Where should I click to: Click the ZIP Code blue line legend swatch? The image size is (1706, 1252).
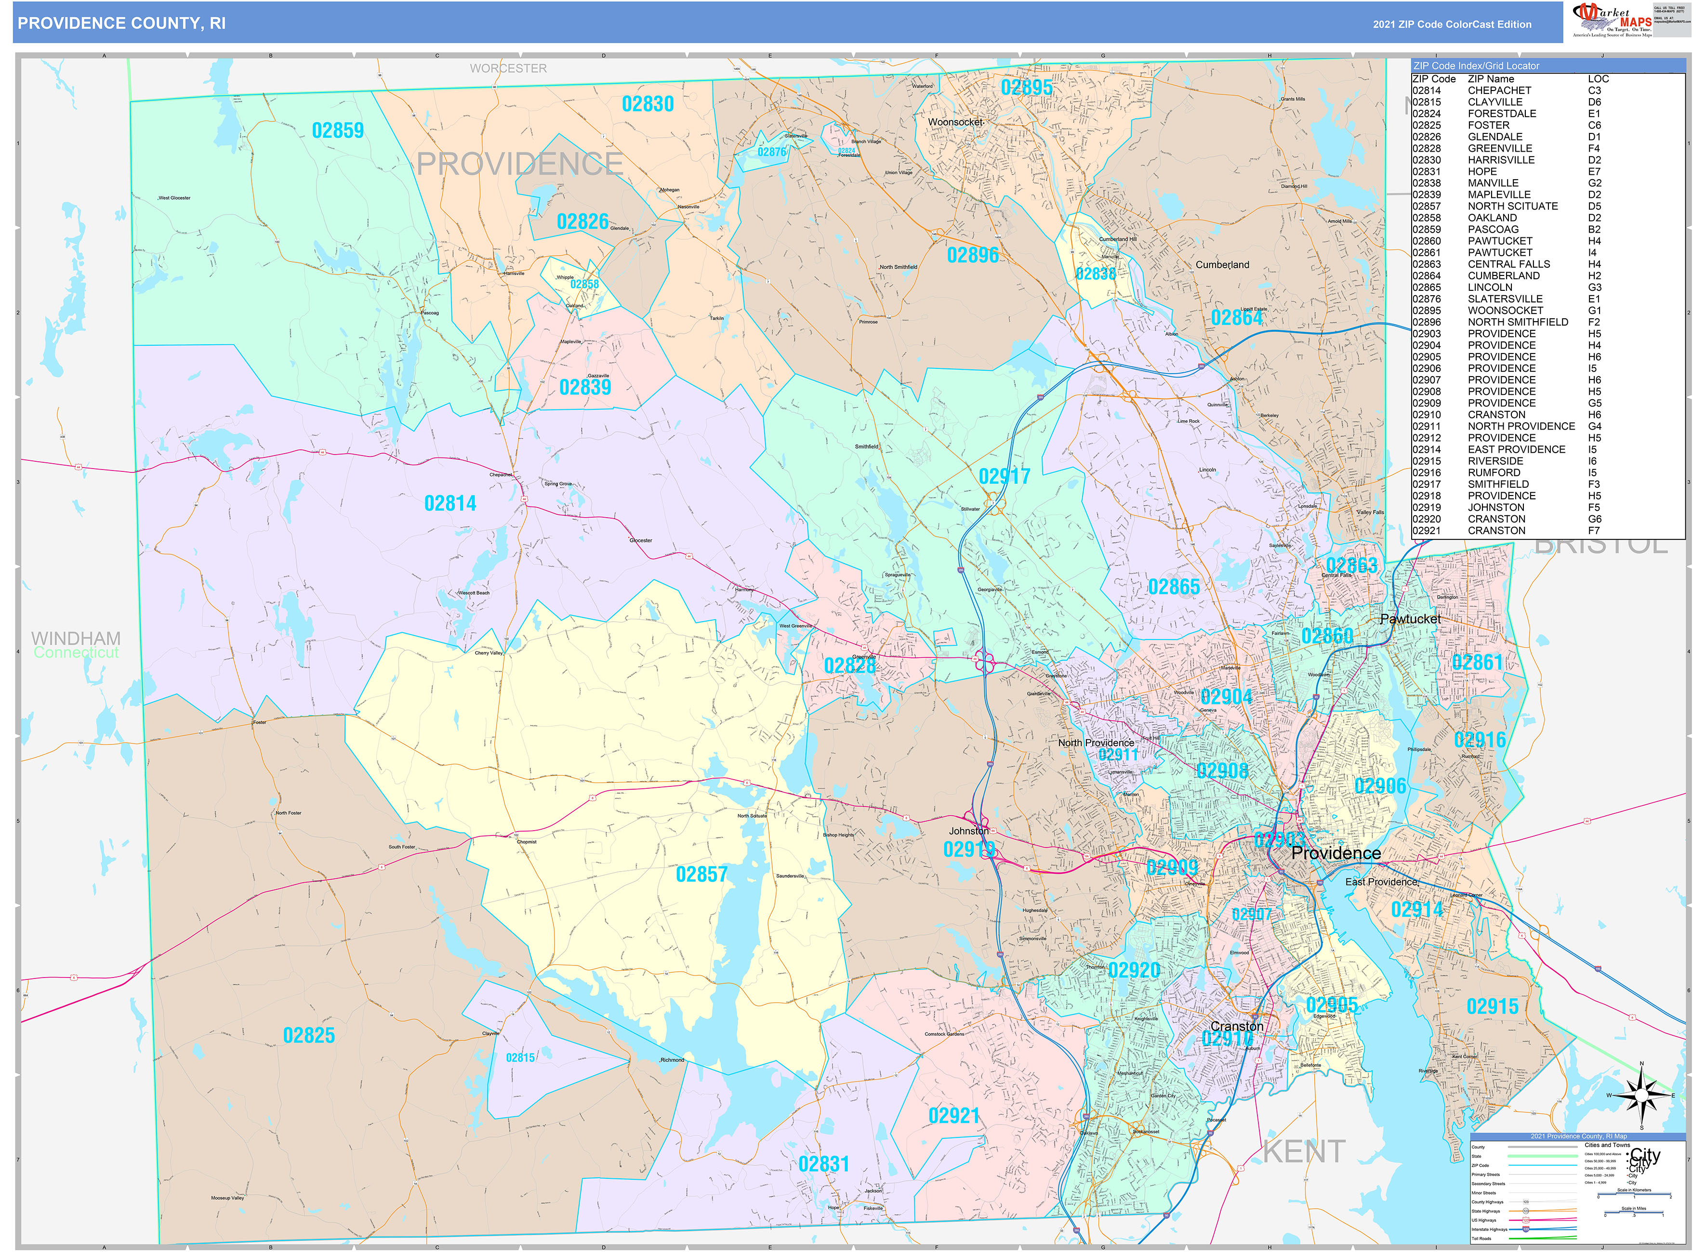[x=1543, y=1166]
